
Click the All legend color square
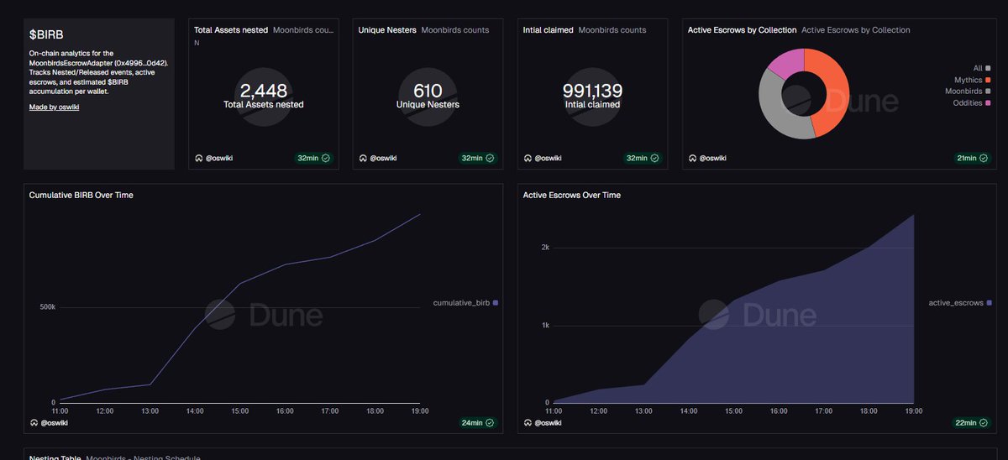click(988, 68)
